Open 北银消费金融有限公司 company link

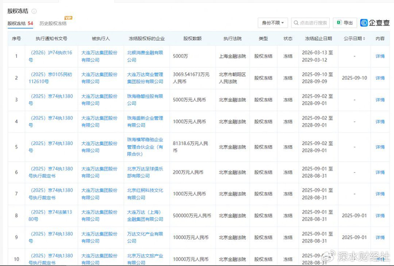click(145, 56)
